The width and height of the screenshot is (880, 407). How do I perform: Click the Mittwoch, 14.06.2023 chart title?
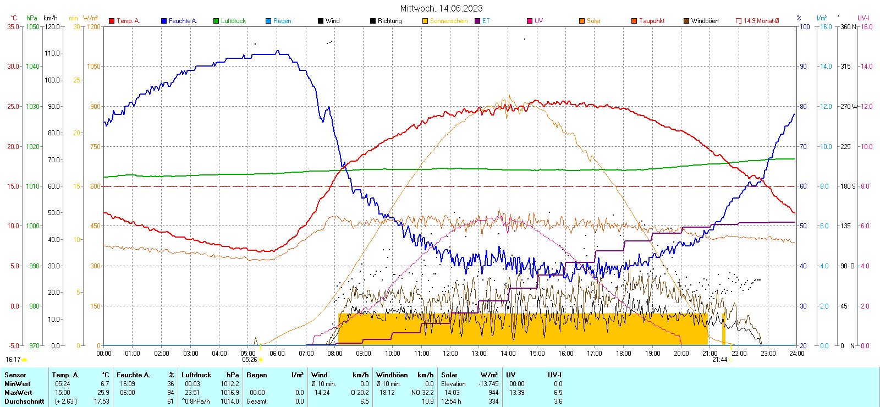(441, 8)
